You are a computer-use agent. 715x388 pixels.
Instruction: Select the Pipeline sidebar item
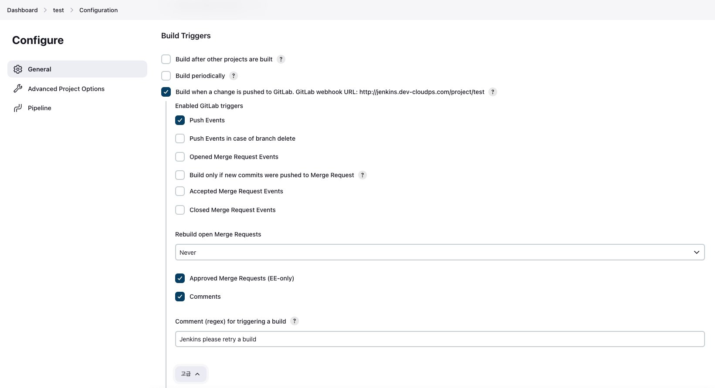(40, 108)
